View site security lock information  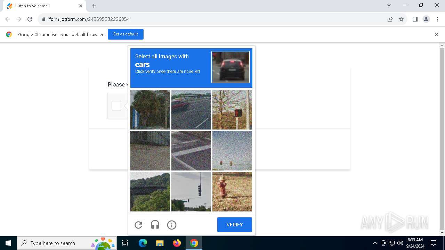point(44,19)
